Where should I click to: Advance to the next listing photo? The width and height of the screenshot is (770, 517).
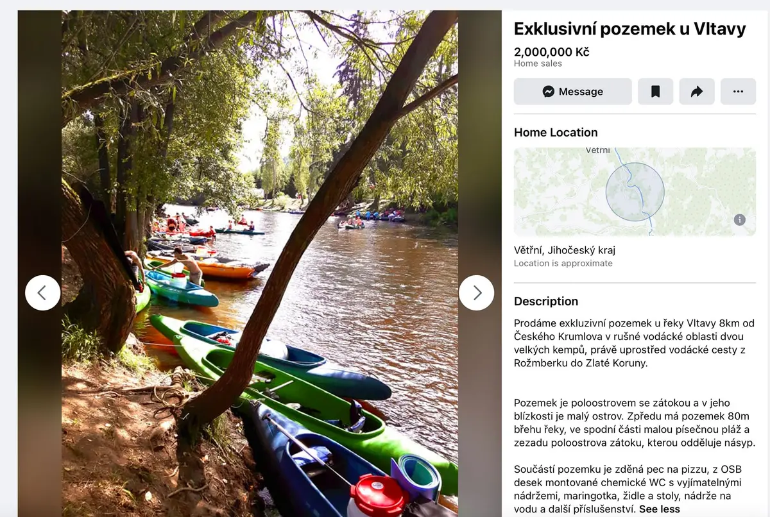point(477,293)
